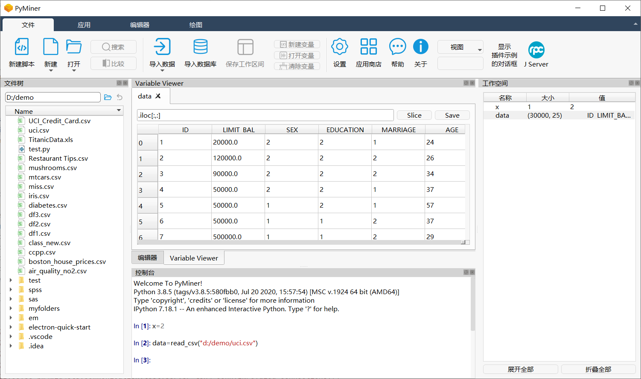The width and height of the screenshot is (641, 379).
Task: Select the bottom 编辑器 editor tab
Action: (148, 257)
